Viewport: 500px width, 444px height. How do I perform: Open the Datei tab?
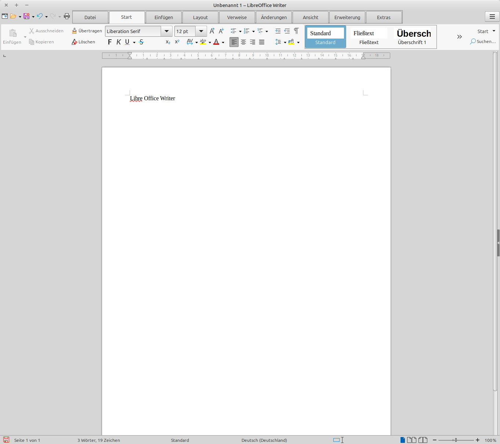[x=90, y=17]
